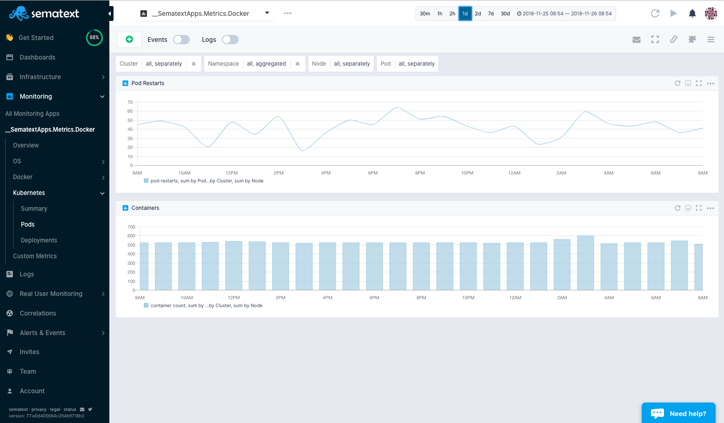The width and height of the screenshot is (724, 423).
Task: Collapse the sidebar with arrow handle
Action: coord(110,13)
